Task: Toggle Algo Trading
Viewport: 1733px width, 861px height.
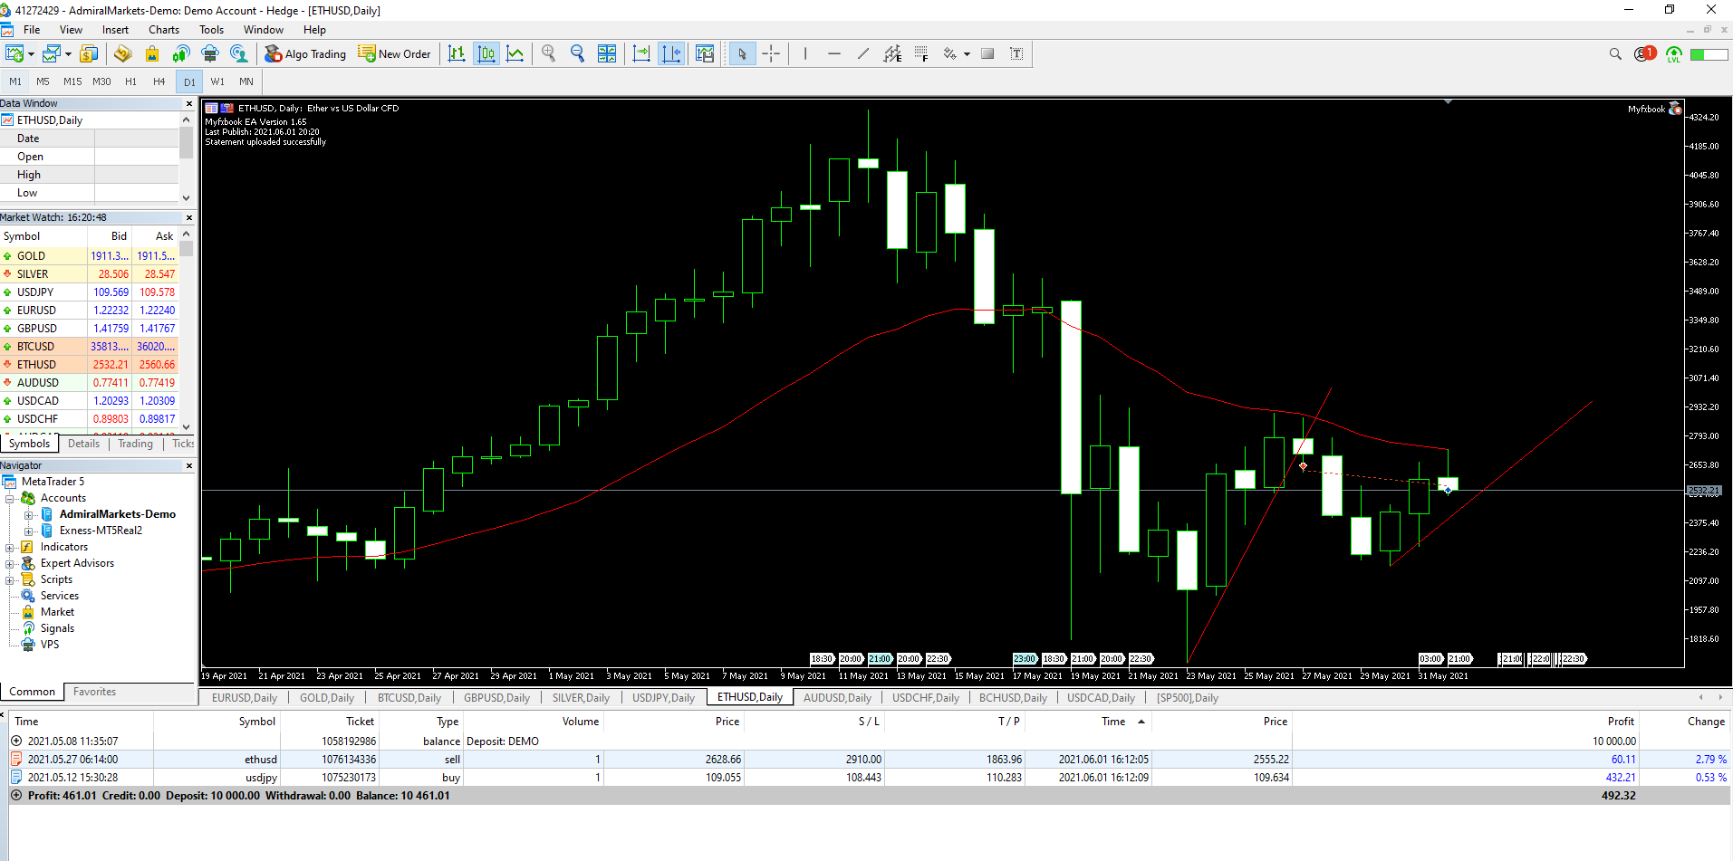Action: click(x=305, y=54)
